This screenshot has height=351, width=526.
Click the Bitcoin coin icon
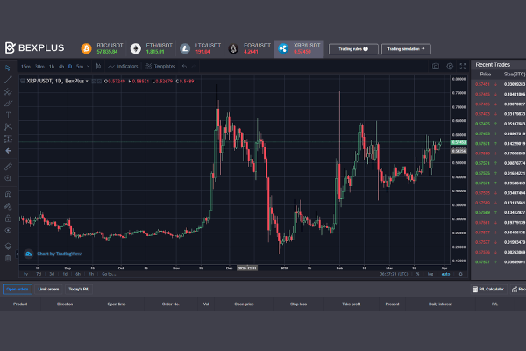86,48
